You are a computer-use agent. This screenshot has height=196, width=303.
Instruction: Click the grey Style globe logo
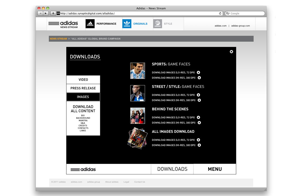(157, 24)
